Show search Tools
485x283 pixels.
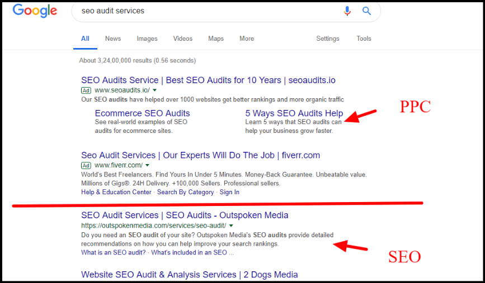pos(364,39)
